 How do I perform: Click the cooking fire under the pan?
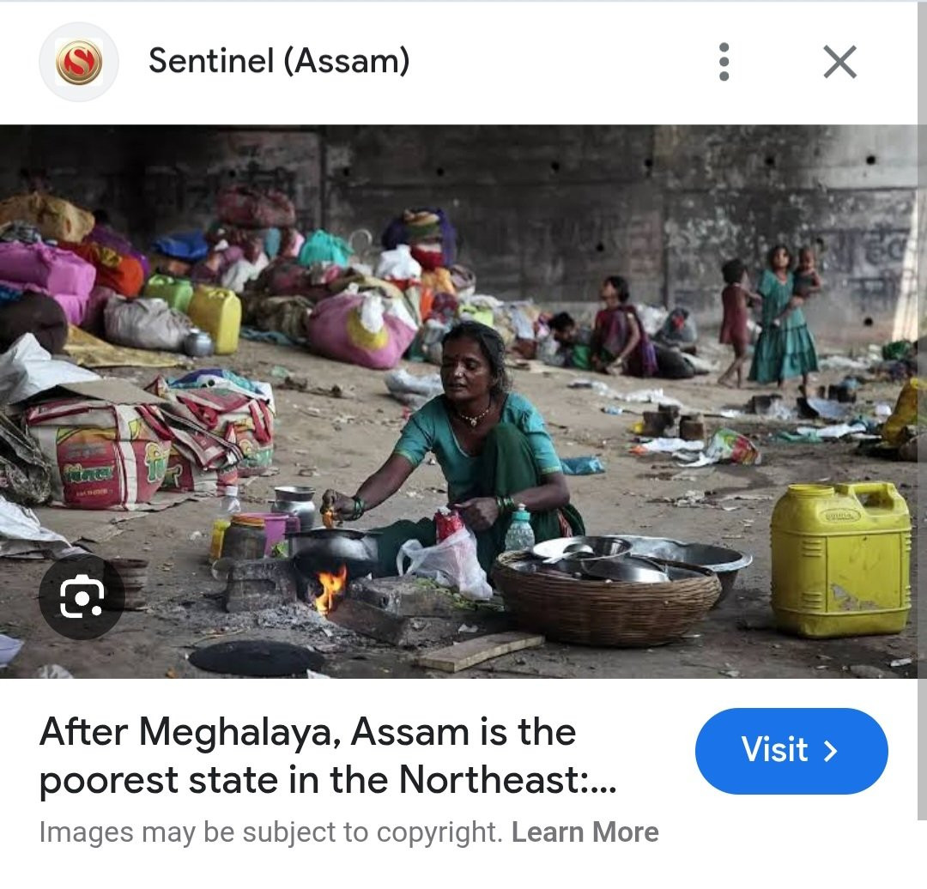click(x=329, y=588)
